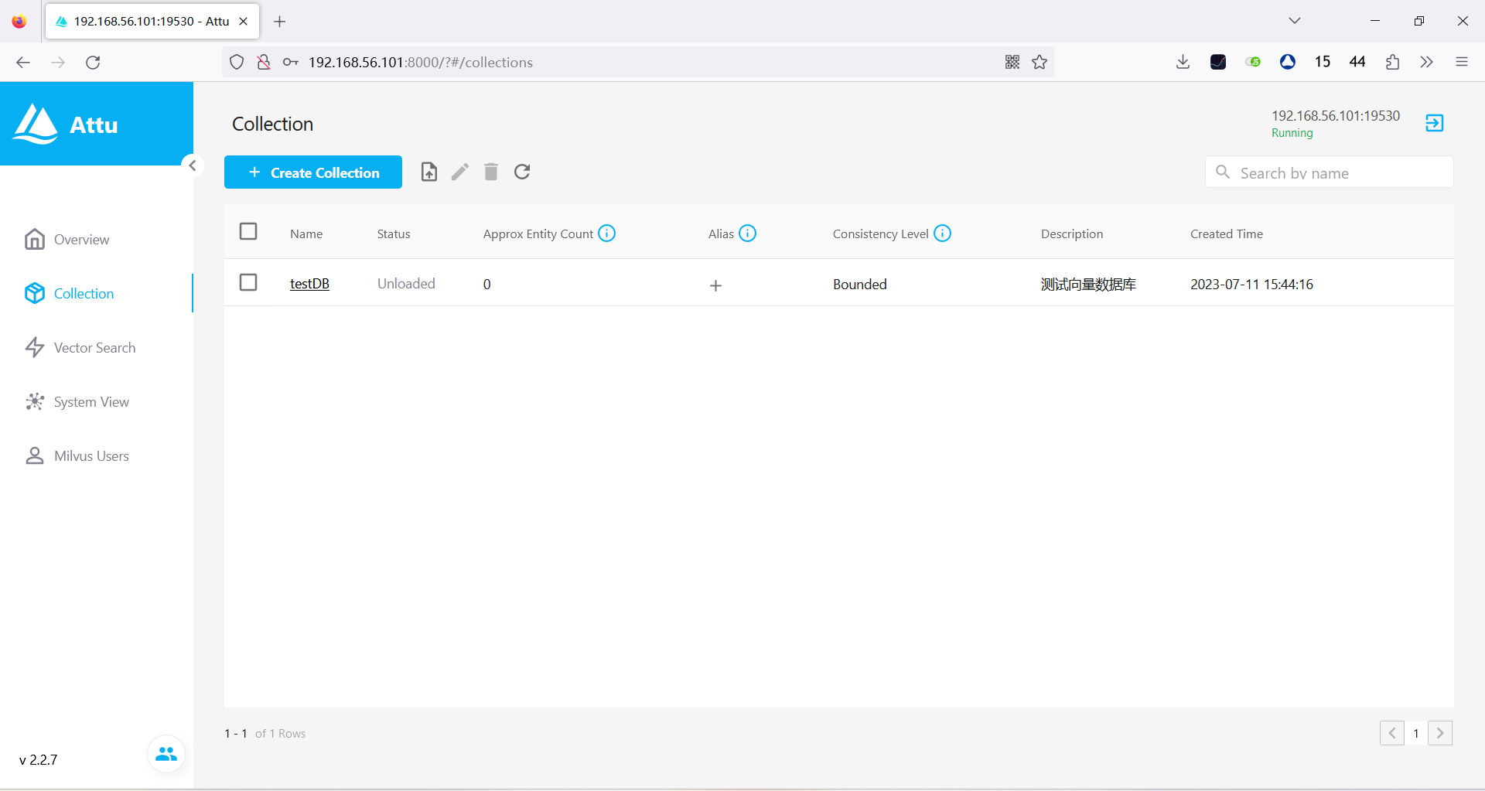
Task: Click the insecure connection lock icon
Action: pyautogui.click(x=264, y=62)
